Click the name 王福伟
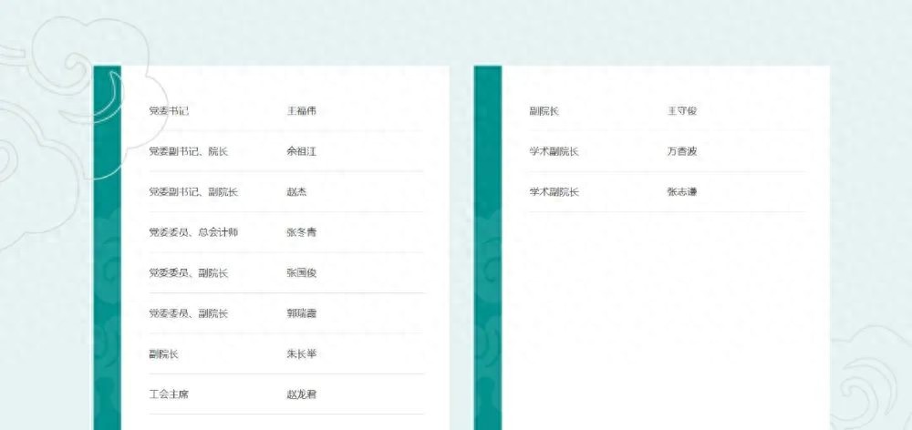 coord(301,111)
